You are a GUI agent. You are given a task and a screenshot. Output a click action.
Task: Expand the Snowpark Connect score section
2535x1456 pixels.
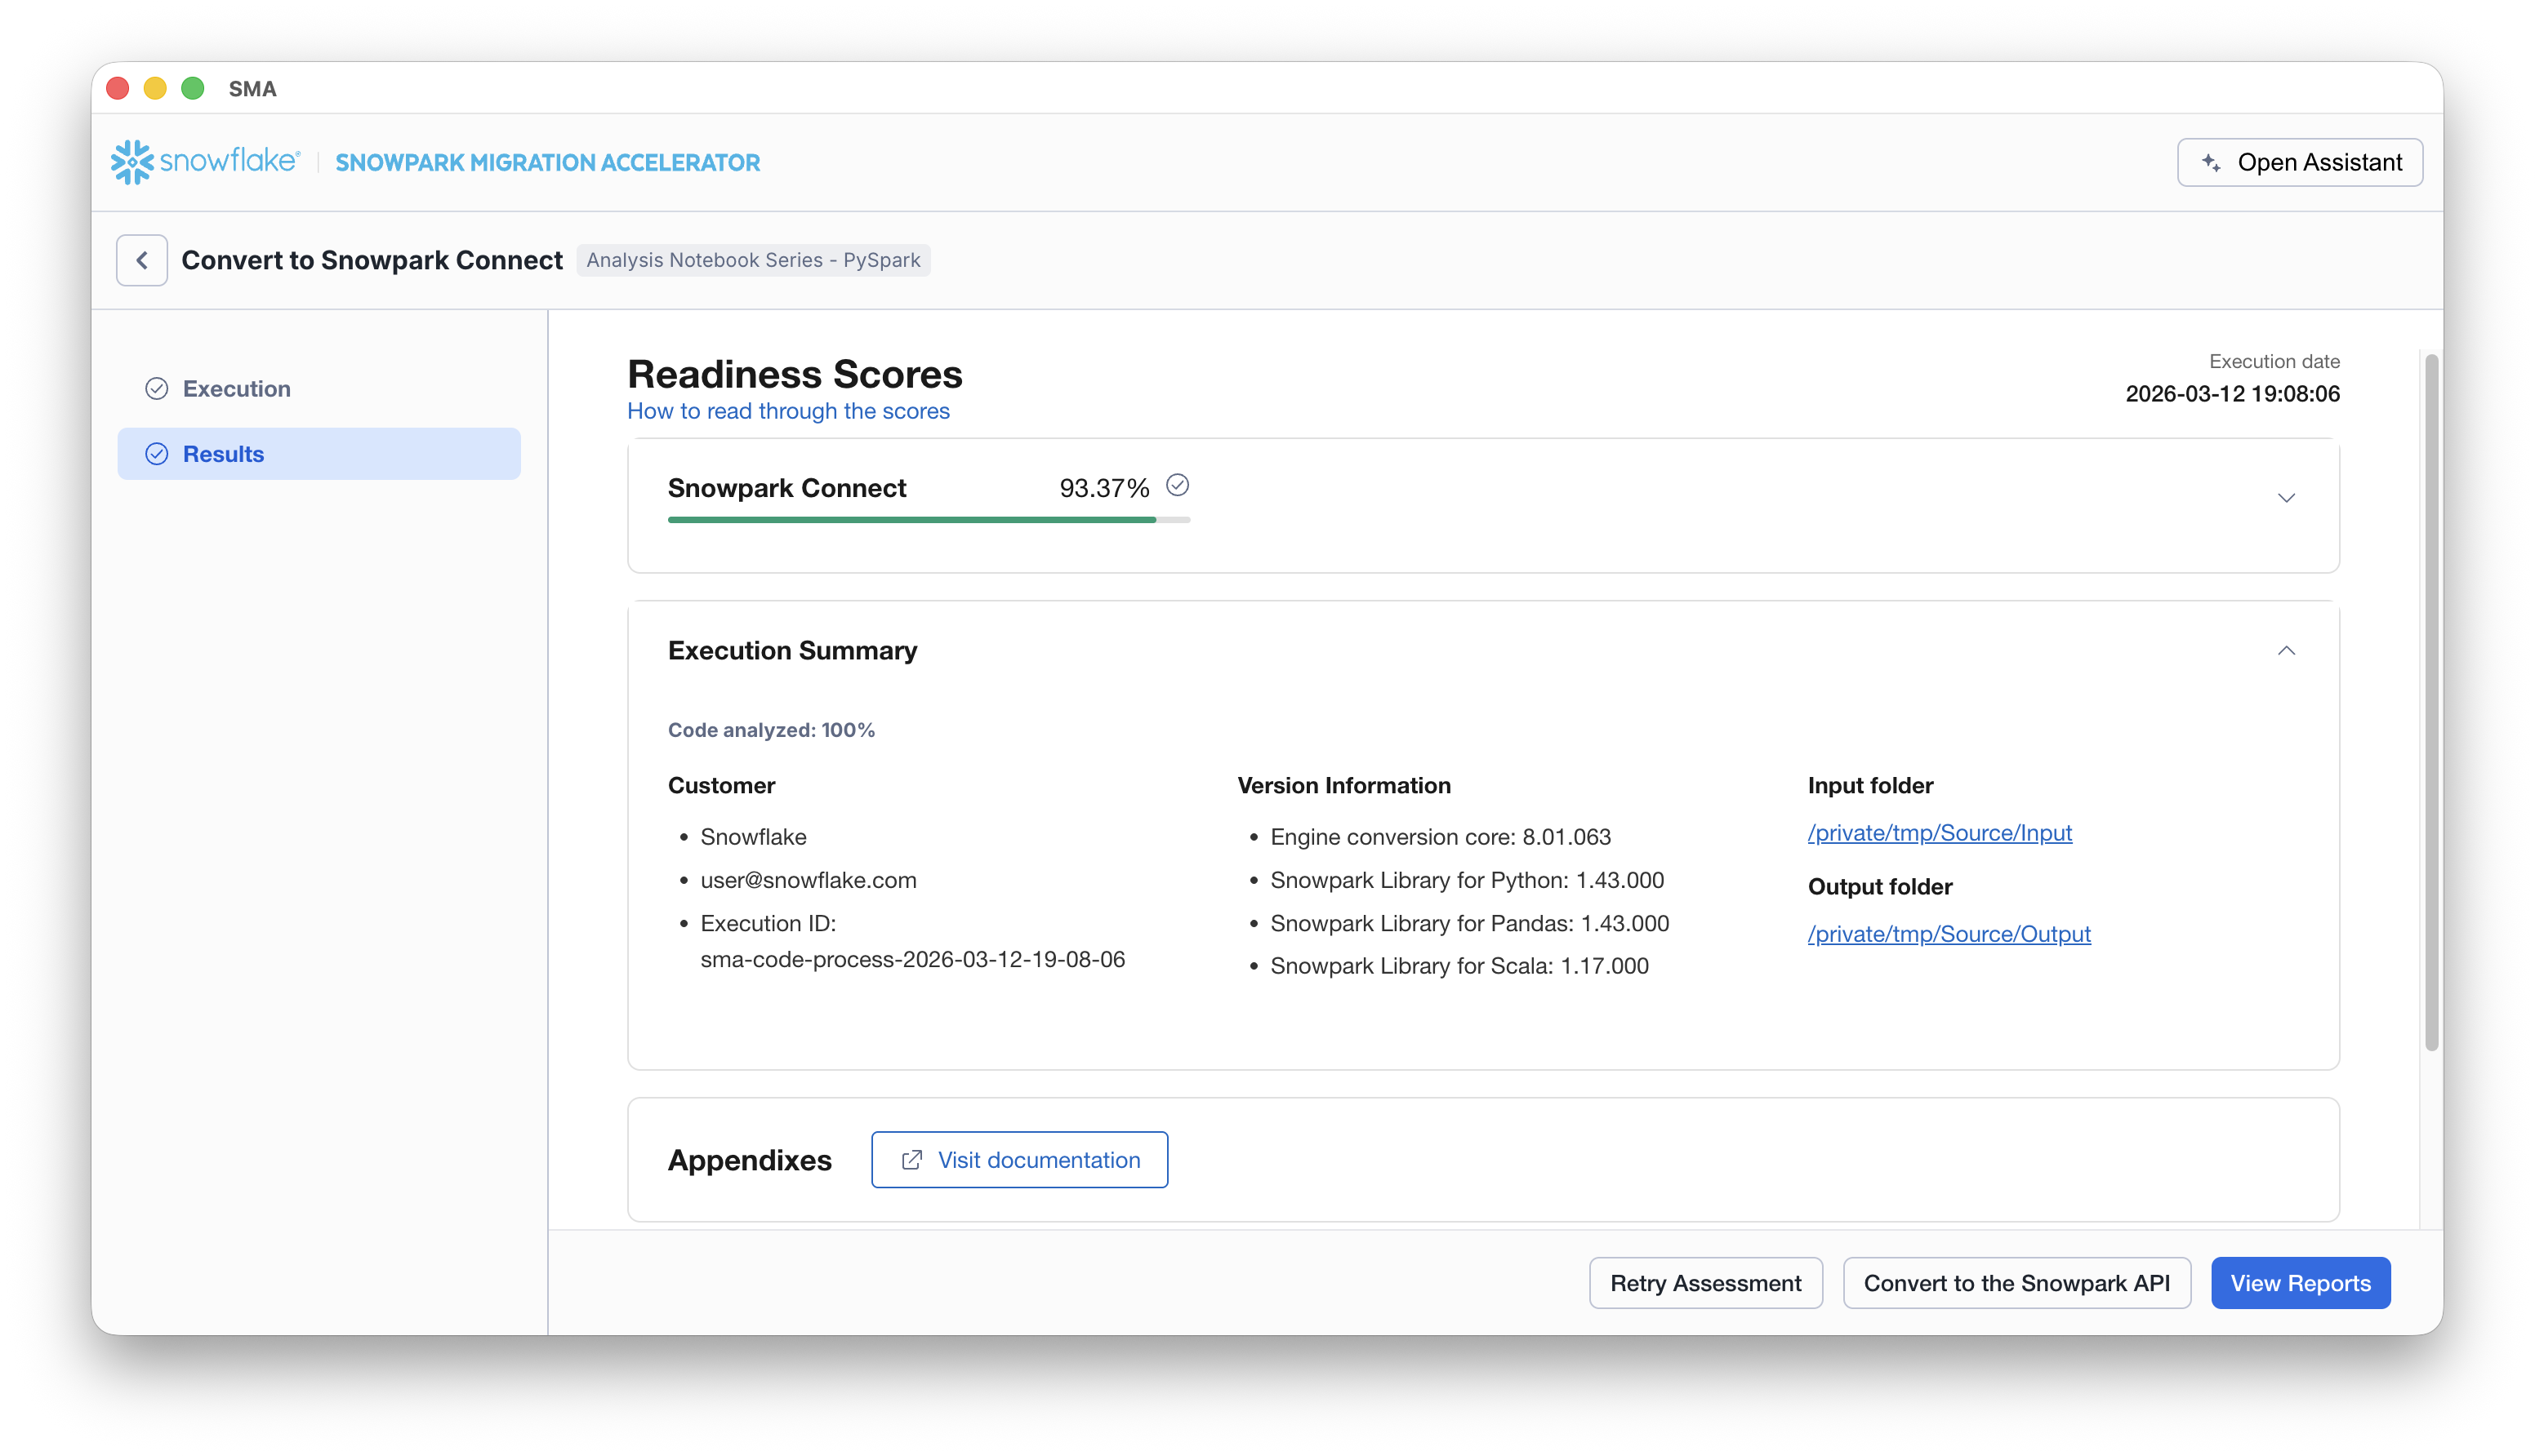[x=2286, y=498]
